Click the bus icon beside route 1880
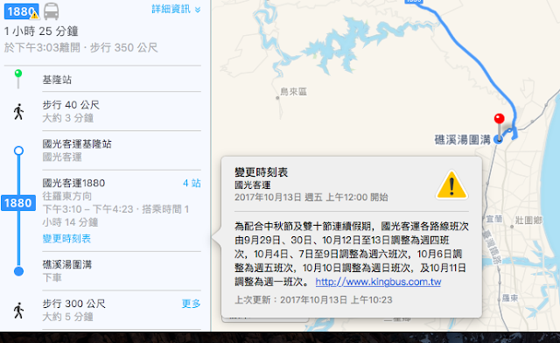Screen dimensions: 560x343 coord(52,11)
